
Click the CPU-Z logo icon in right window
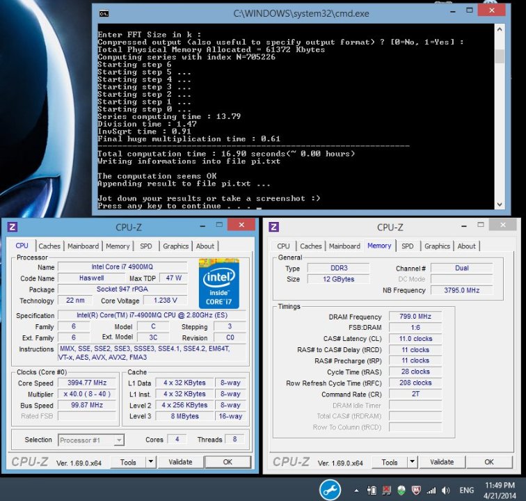pyautogui.click(x=273, y=227)
